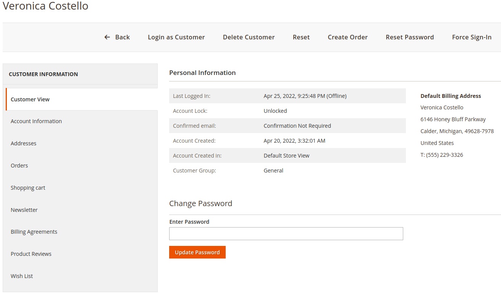Image resolution: width=501 pixels, height=296 pixels.
Task: Select '6146 Honey Bluff Parkway' address line
Action: pyautogui.click(x=453, y=119)
